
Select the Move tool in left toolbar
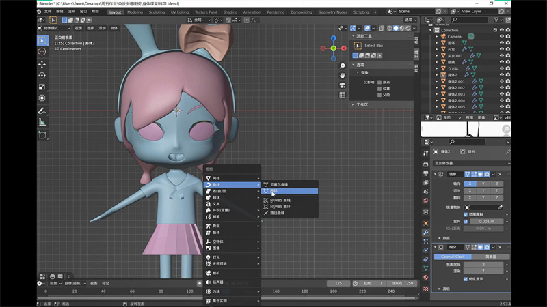coord(42,64)
